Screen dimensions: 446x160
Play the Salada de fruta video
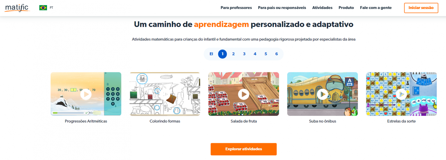(244, 94)
